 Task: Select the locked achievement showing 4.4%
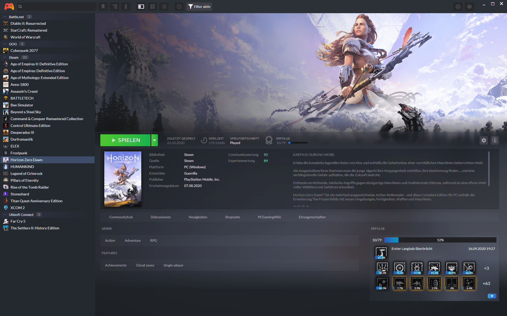point(469,283)
